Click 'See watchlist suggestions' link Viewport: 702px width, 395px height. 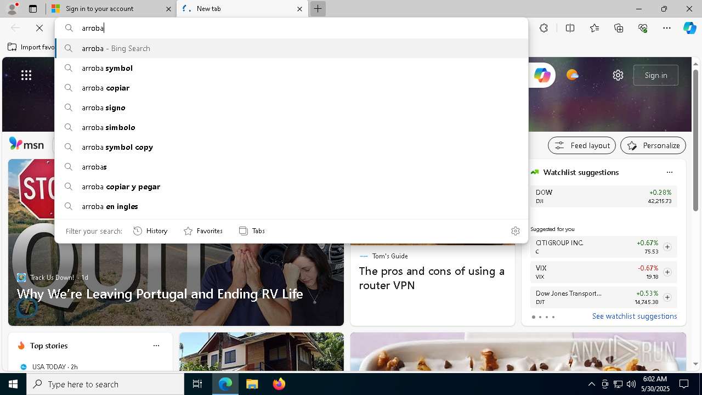635,316
